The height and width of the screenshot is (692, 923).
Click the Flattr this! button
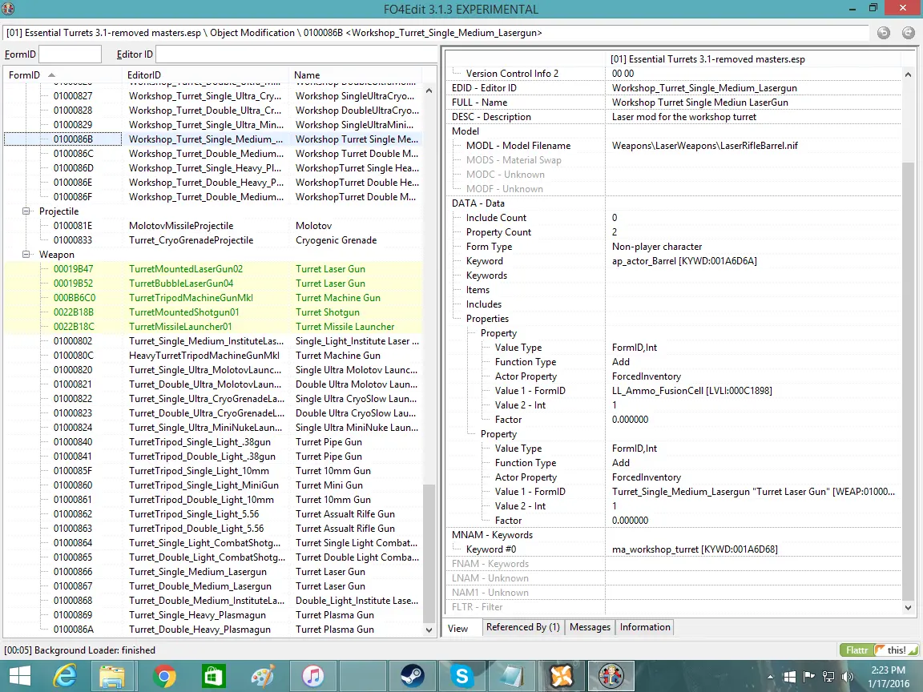coord(879,650)
